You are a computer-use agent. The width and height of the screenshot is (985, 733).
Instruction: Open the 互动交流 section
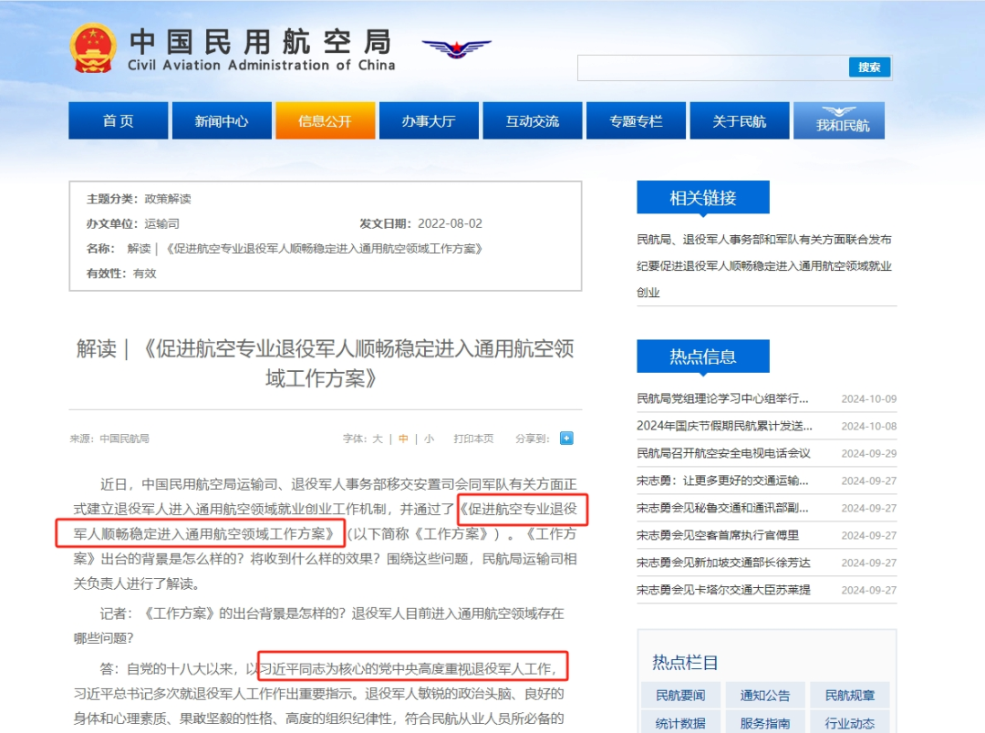pyautogui.click(x=533, y=119)
